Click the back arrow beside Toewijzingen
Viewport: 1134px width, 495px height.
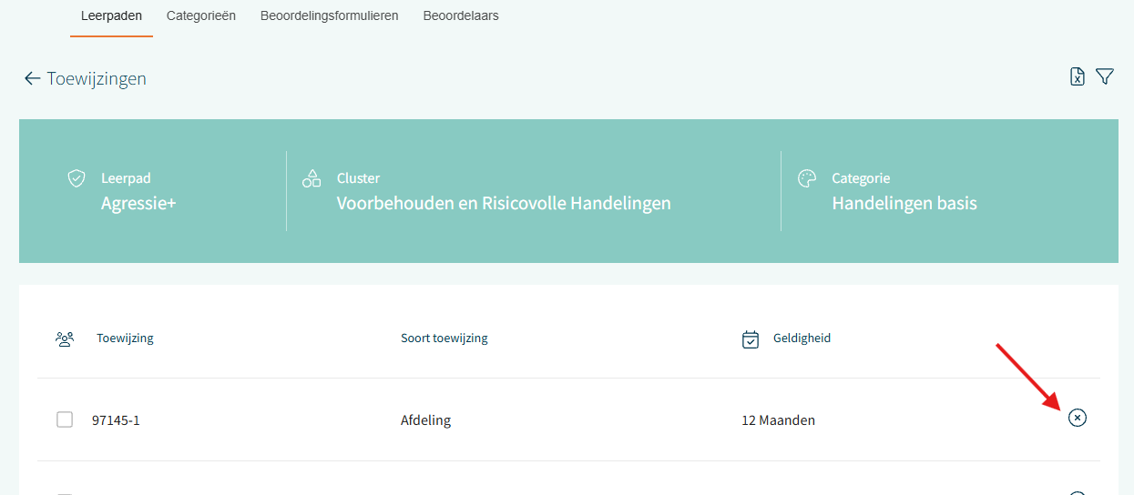pyautogui.click(x=32, y=78)
